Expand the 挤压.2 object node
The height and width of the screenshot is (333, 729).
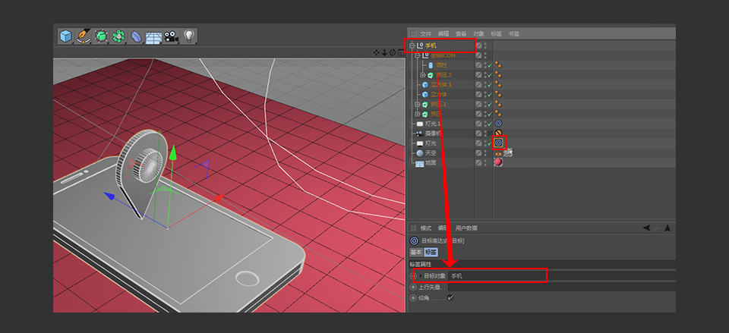coord(423,75)
